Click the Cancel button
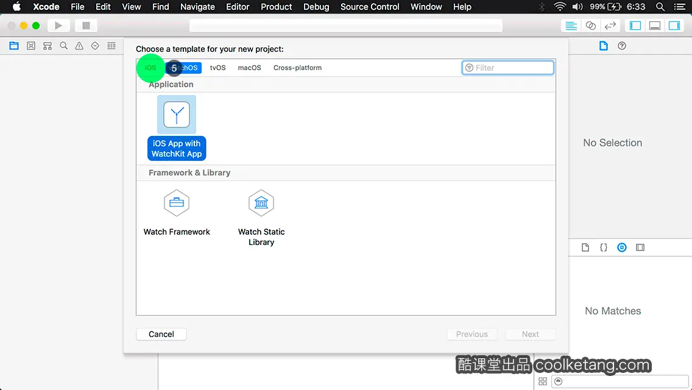 pyautogui.click(x=161, y=334)
